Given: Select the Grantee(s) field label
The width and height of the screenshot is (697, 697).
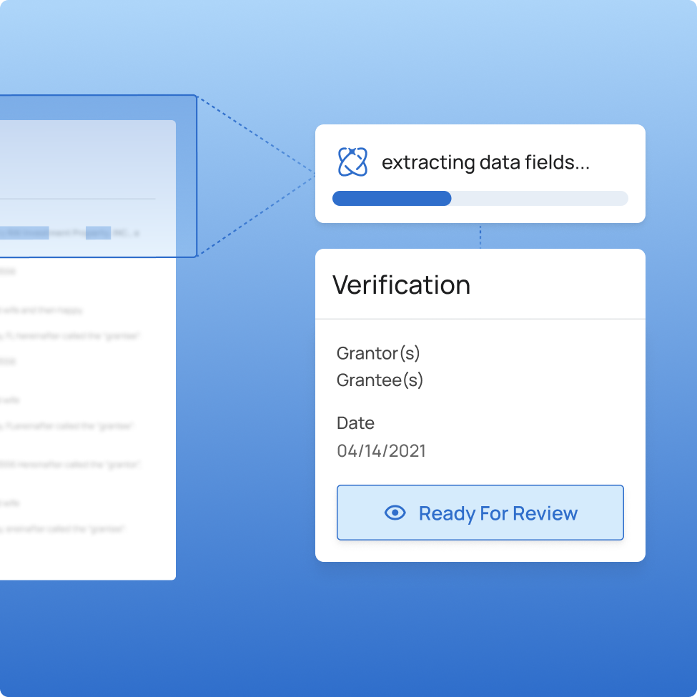Looking at the screenshot, I should coord(380,380).
